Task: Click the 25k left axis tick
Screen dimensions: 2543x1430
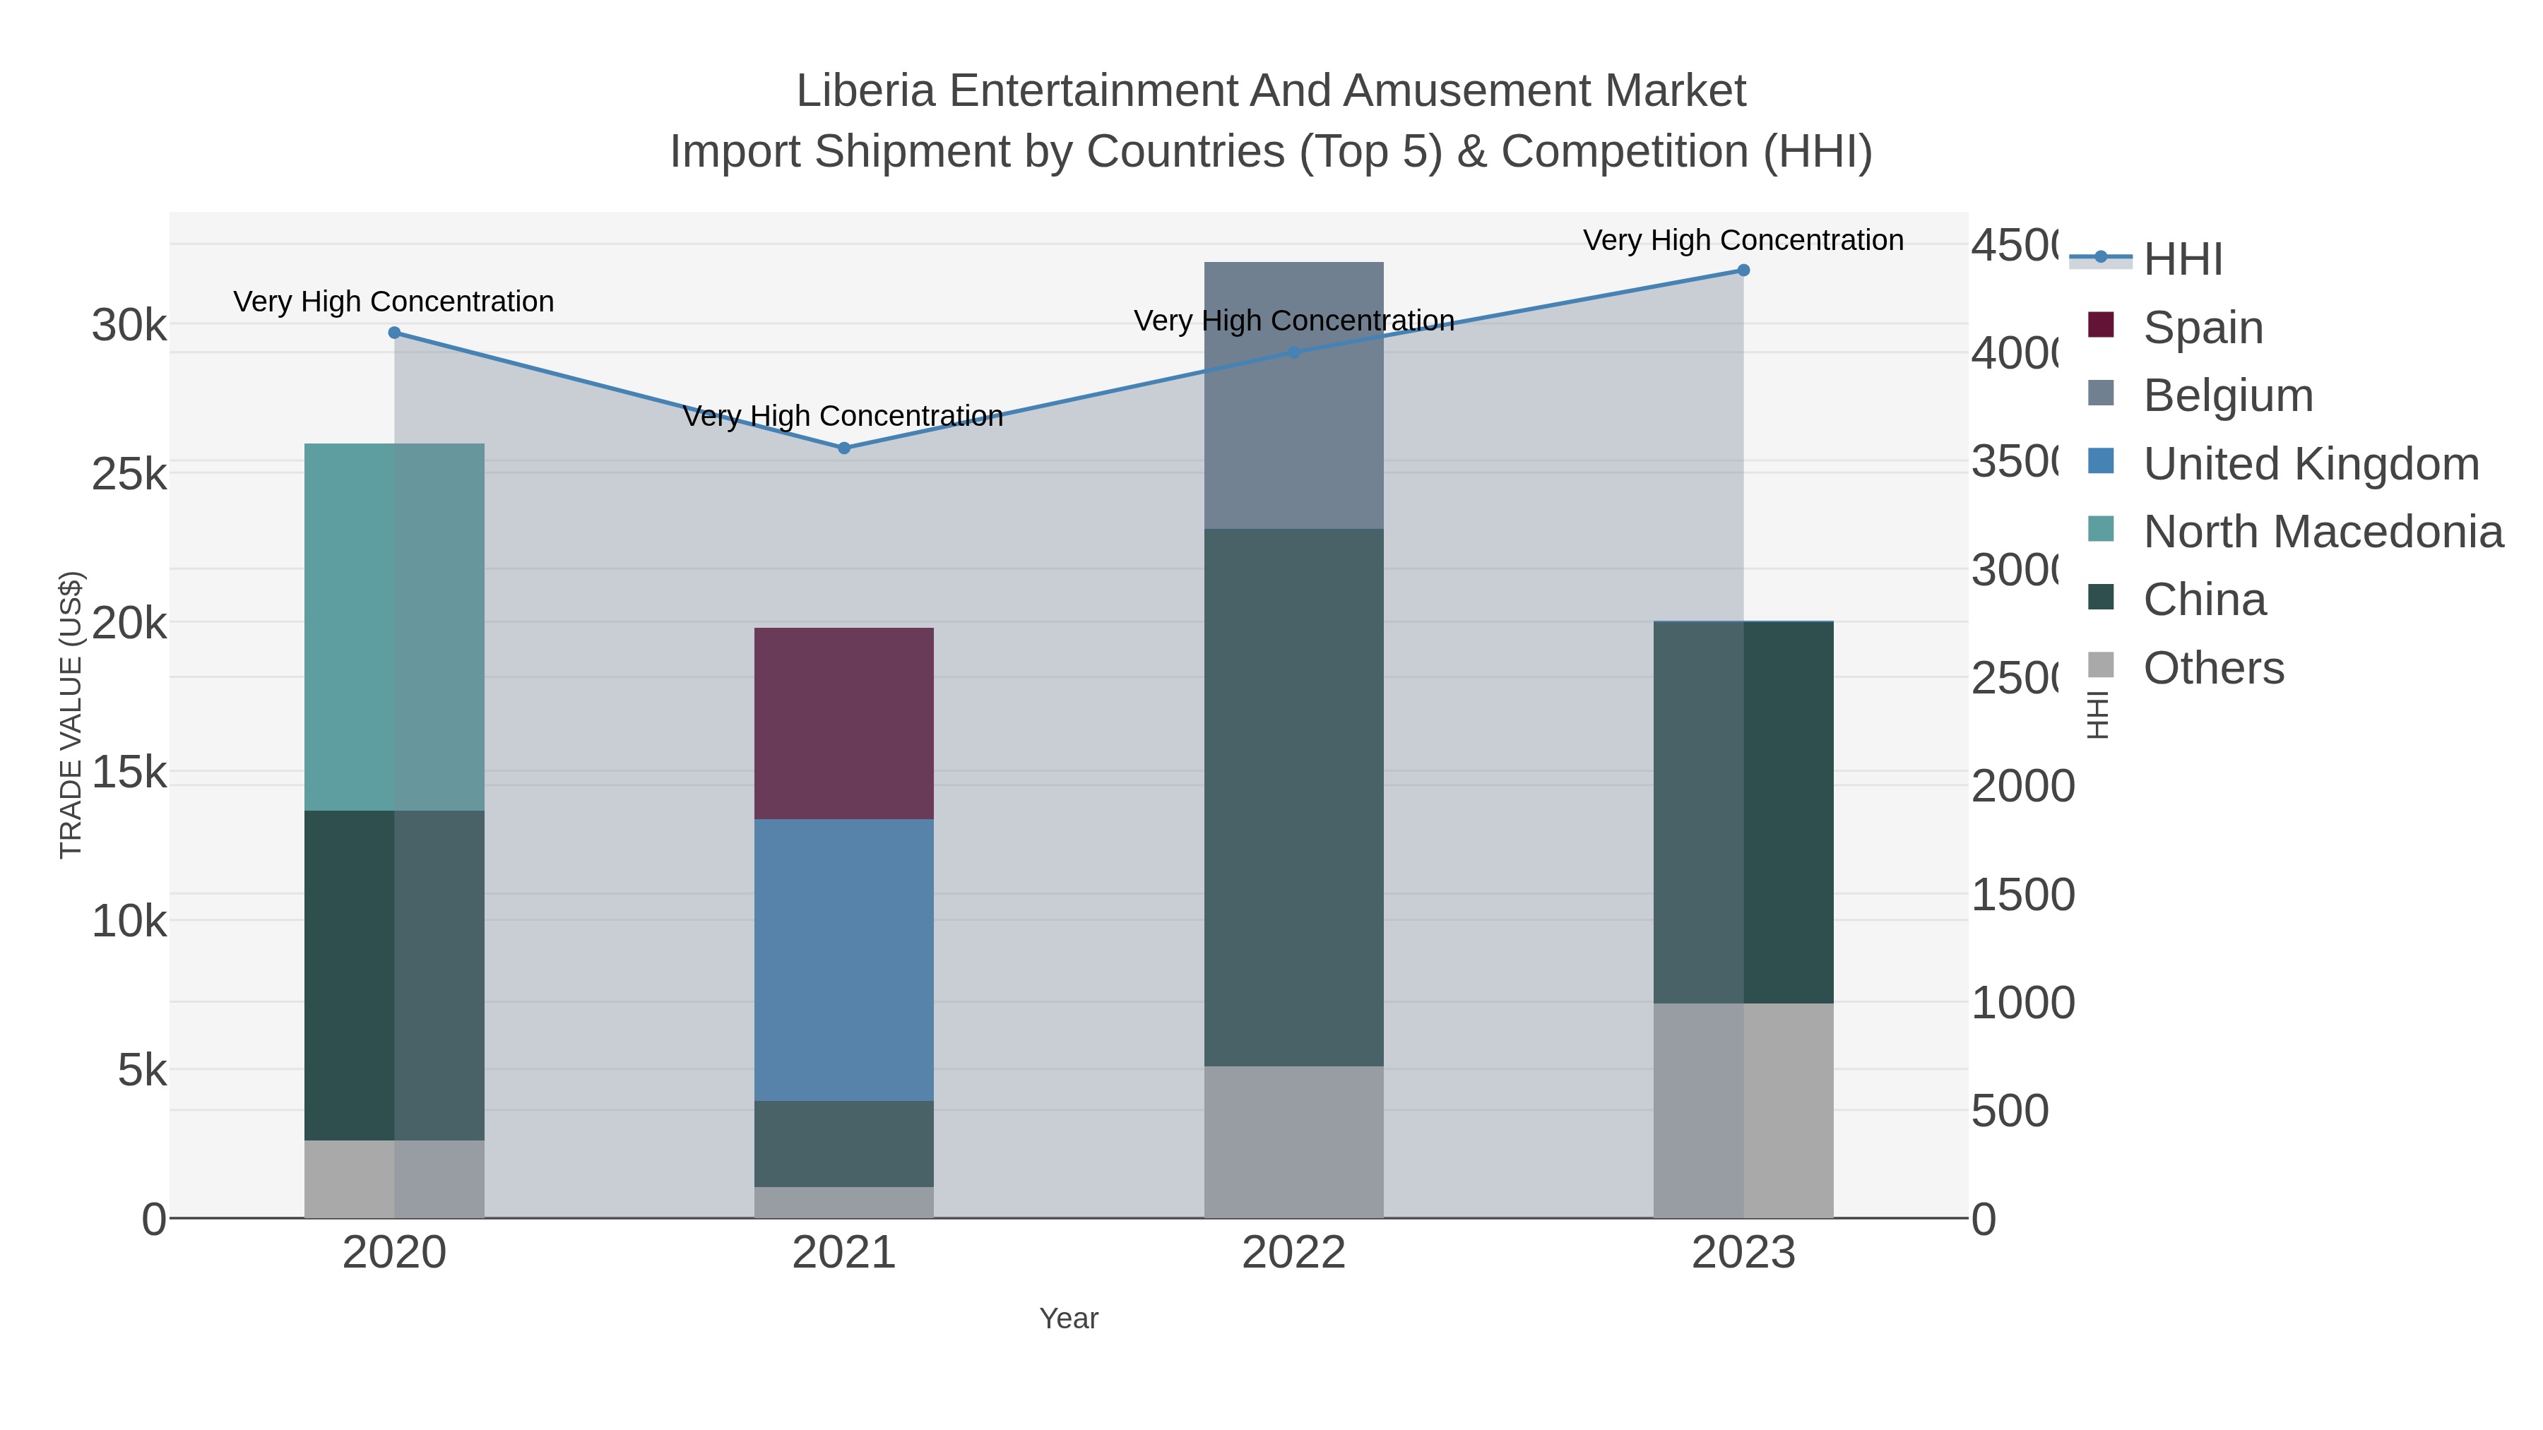Action: [x=129, y=475]
